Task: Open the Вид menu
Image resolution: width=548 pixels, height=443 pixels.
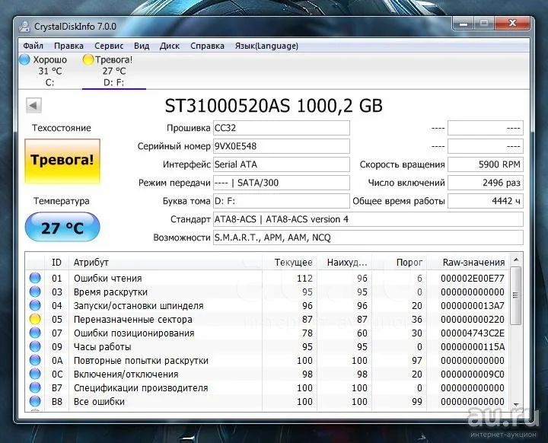Action: (x=142, y=46)
